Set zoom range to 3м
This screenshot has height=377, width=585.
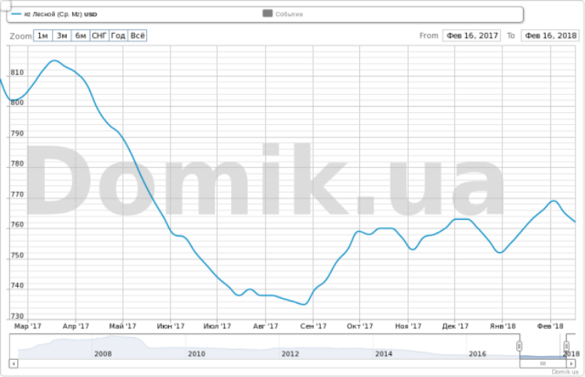[x=61, y=36]
